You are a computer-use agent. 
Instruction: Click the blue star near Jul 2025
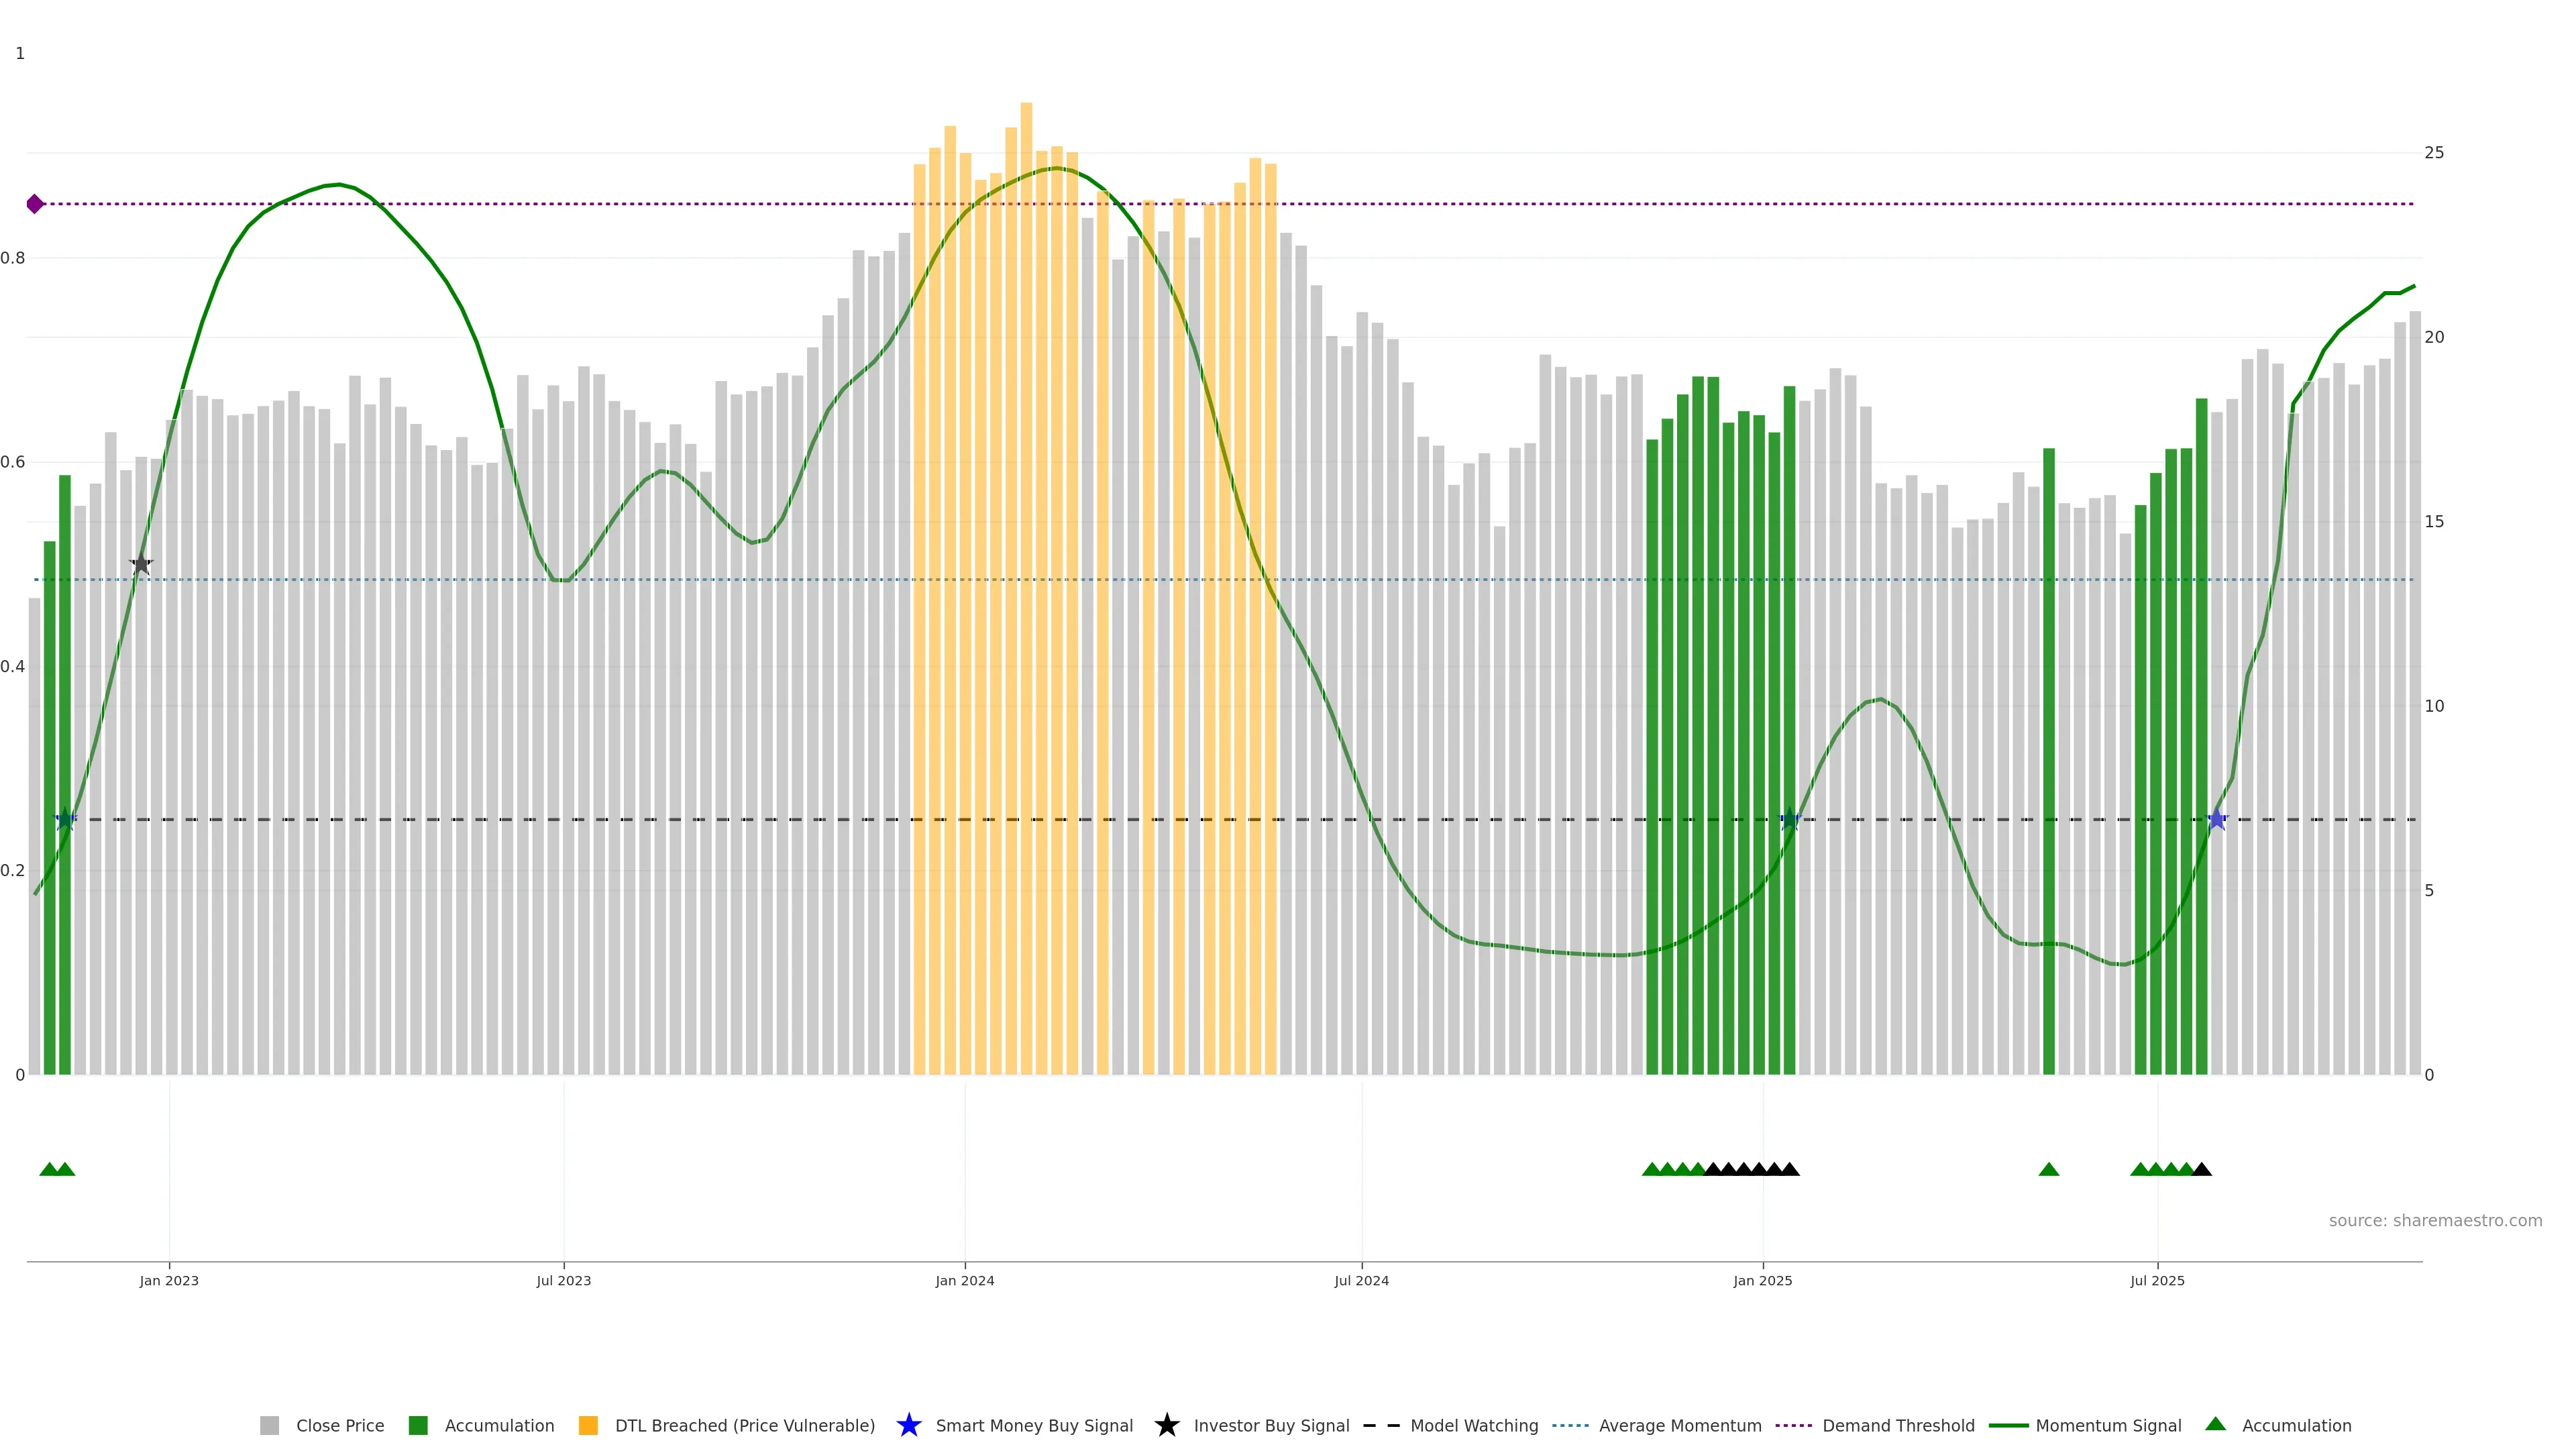[2217, 820]
